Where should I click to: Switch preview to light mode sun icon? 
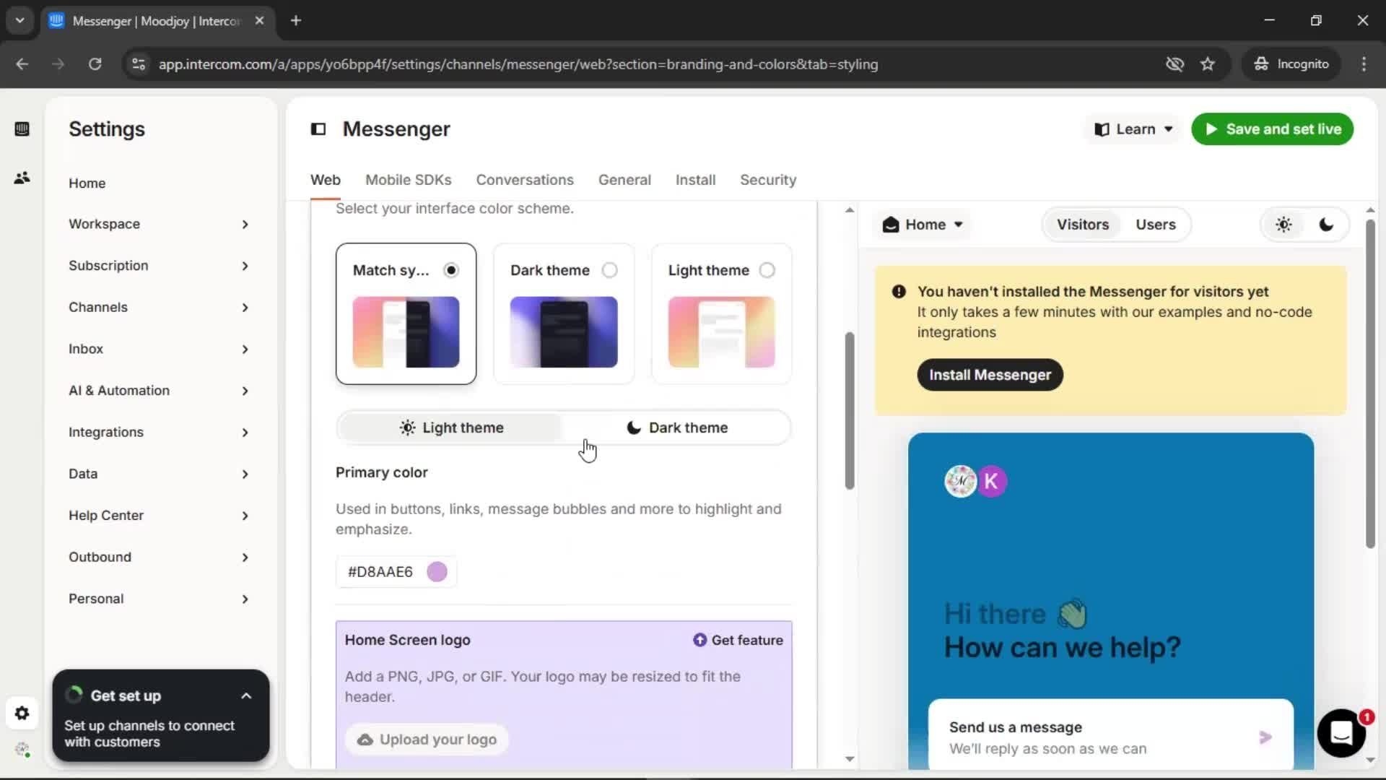tap(1283, 225)
